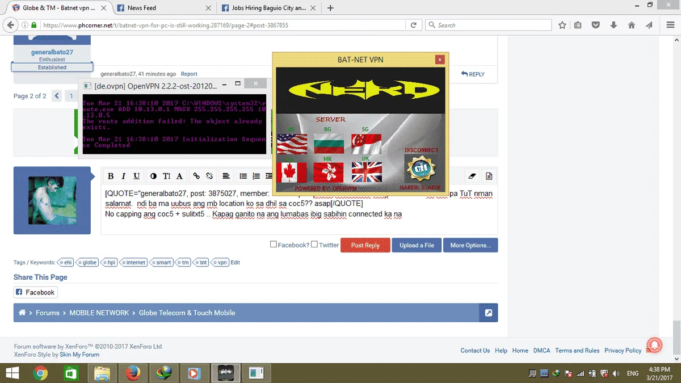Apply italic formatting in reply editor
The height and width of the screenshot is (383, 681).
coord(124,176)
